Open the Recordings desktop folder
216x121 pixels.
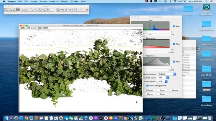206,101
